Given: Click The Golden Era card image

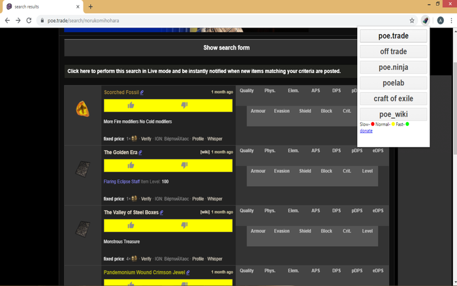Looking at the screenshot, I should (x=83, y=169).
